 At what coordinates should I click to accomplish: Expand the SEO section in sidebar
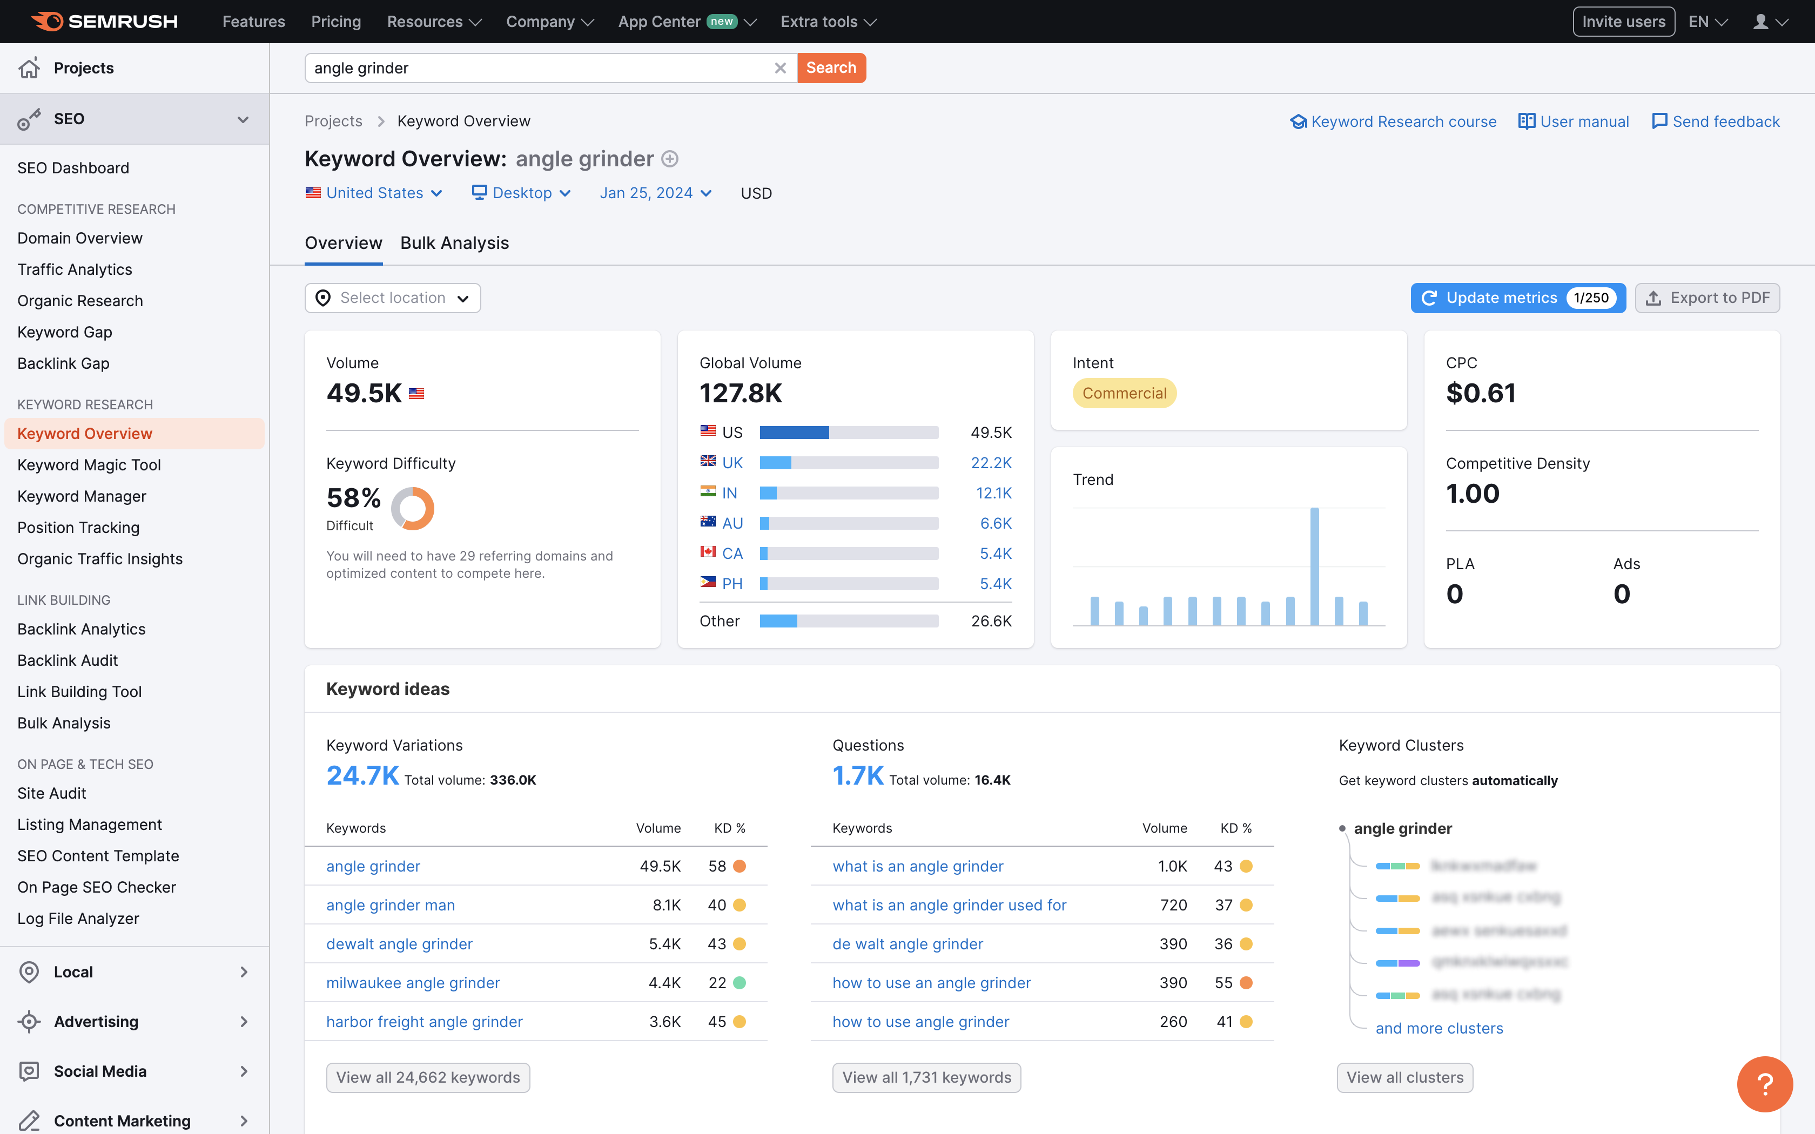(243, 118)
